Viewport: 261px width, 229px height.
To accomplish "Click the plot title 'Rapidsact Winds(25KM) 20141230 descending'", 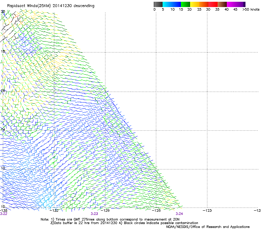I will (x=50, y=6).
